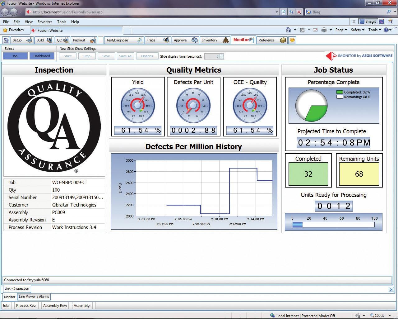Open the File menu

coord(6,22)
